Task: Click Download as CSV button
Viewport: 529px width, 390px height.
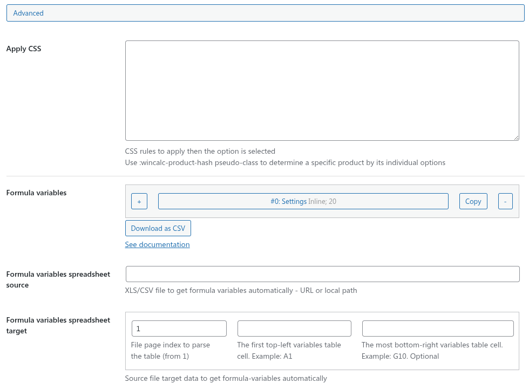Action: [158, 228]
